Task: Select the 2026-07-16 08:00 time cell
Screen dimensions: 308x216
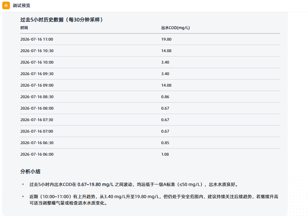Action: (x=37, y=108)
